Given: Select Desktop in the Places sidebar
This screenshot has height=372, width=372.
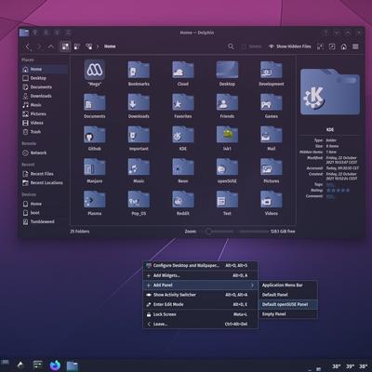Looking at the screenshot, I should [45, 78].
